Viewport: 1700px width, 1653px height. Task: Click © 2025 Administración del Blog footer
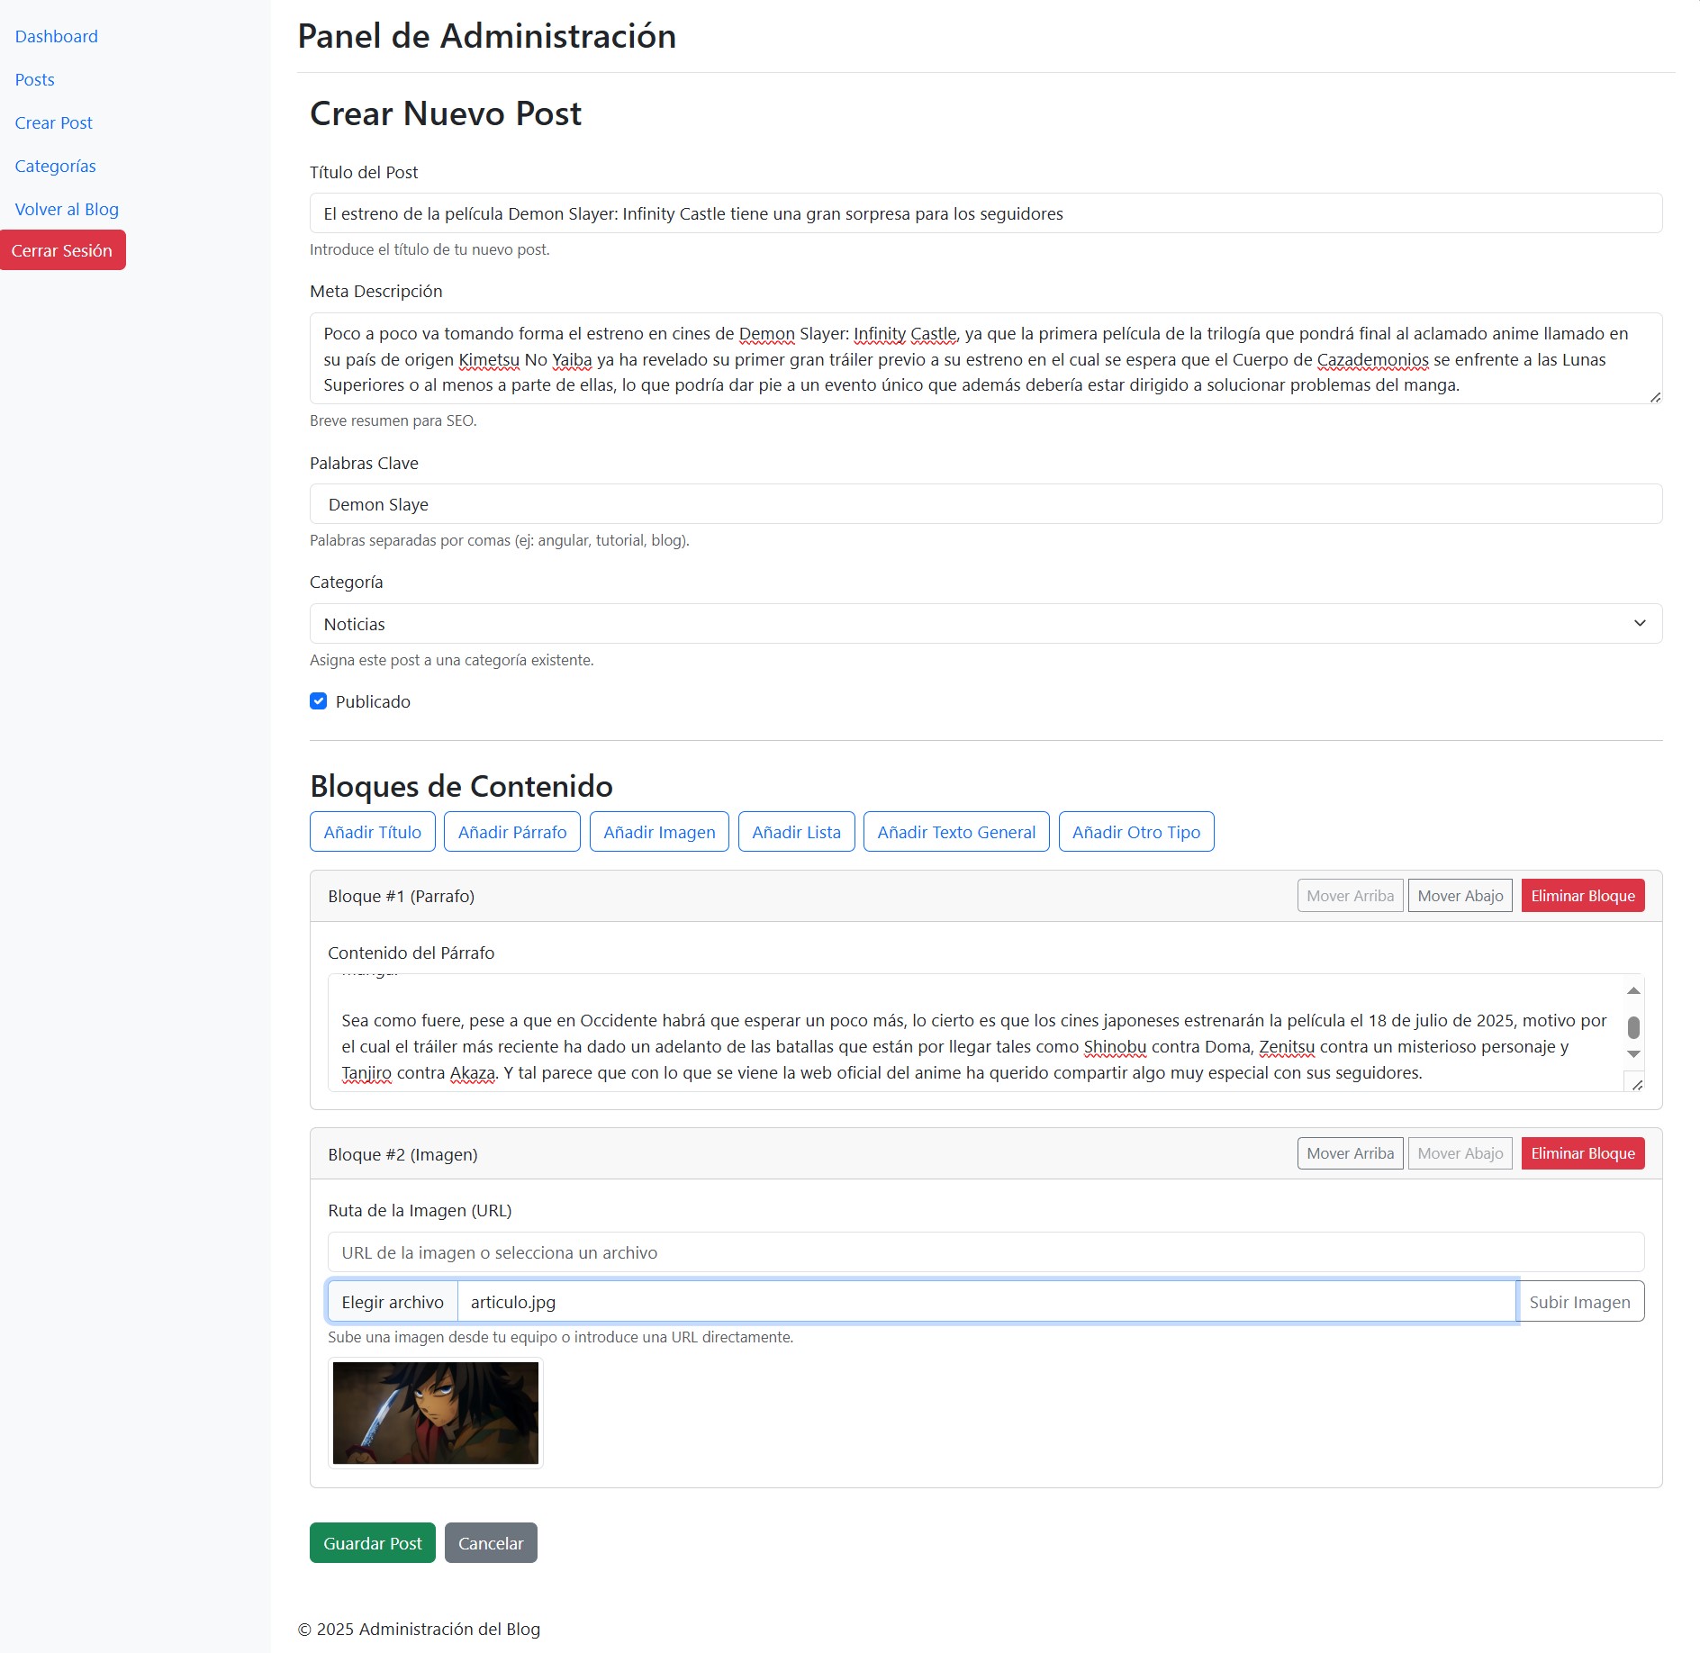[419, 1629]
